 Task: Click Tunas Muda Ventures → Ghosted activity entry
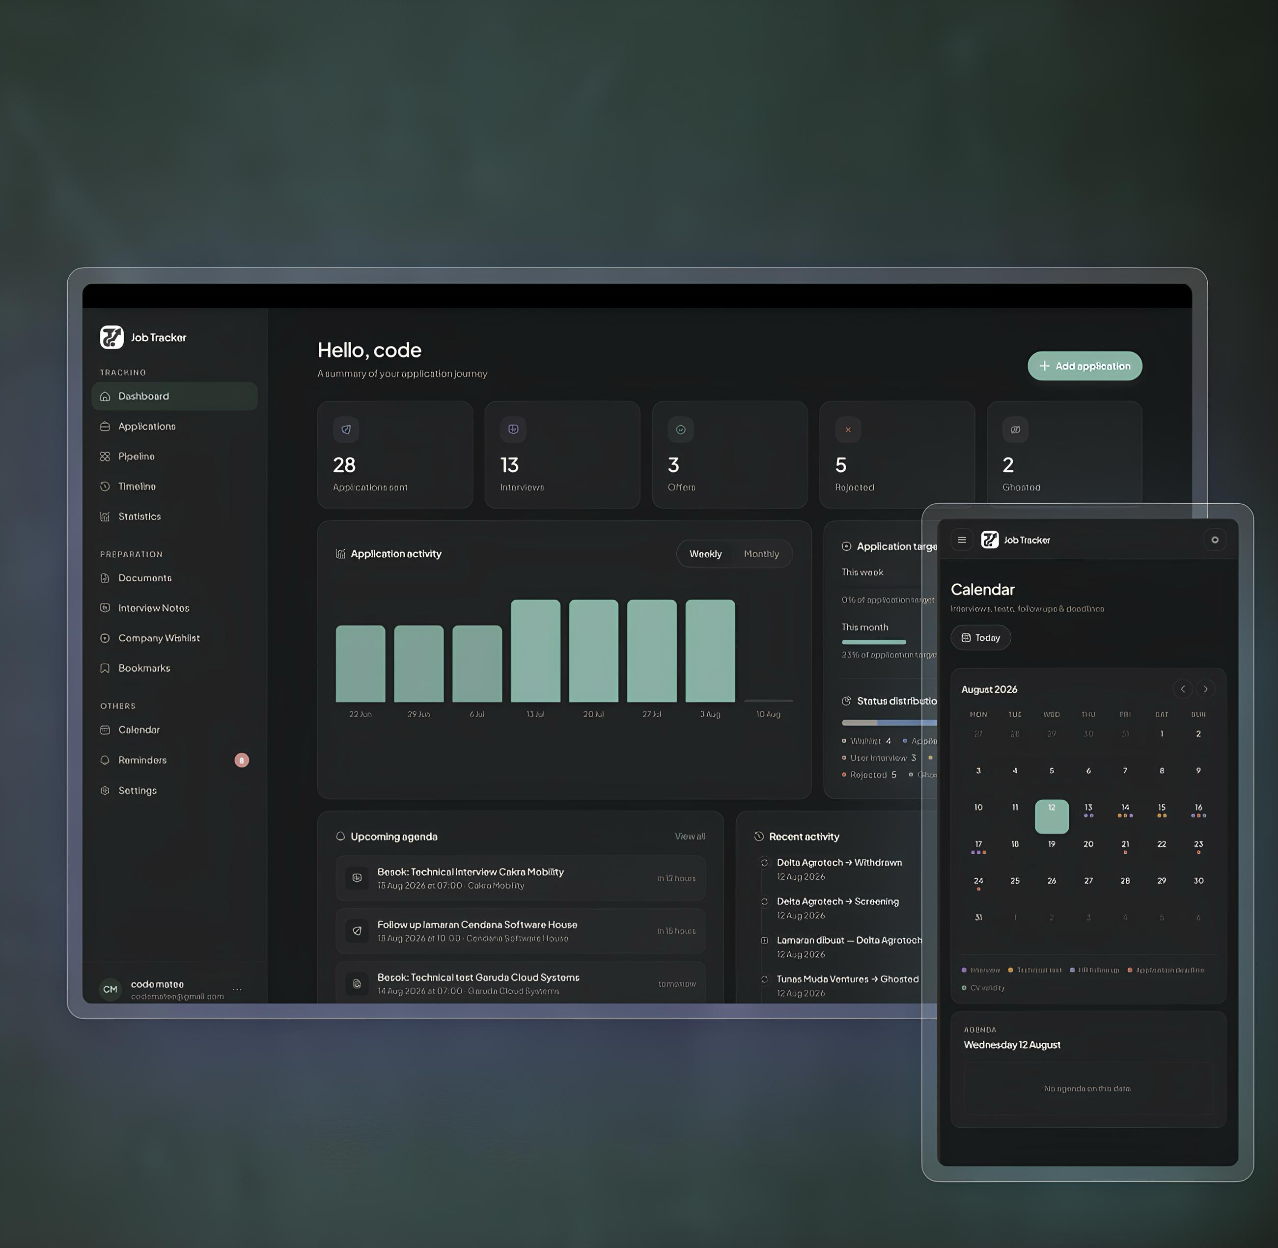click(x=840, y=986)
